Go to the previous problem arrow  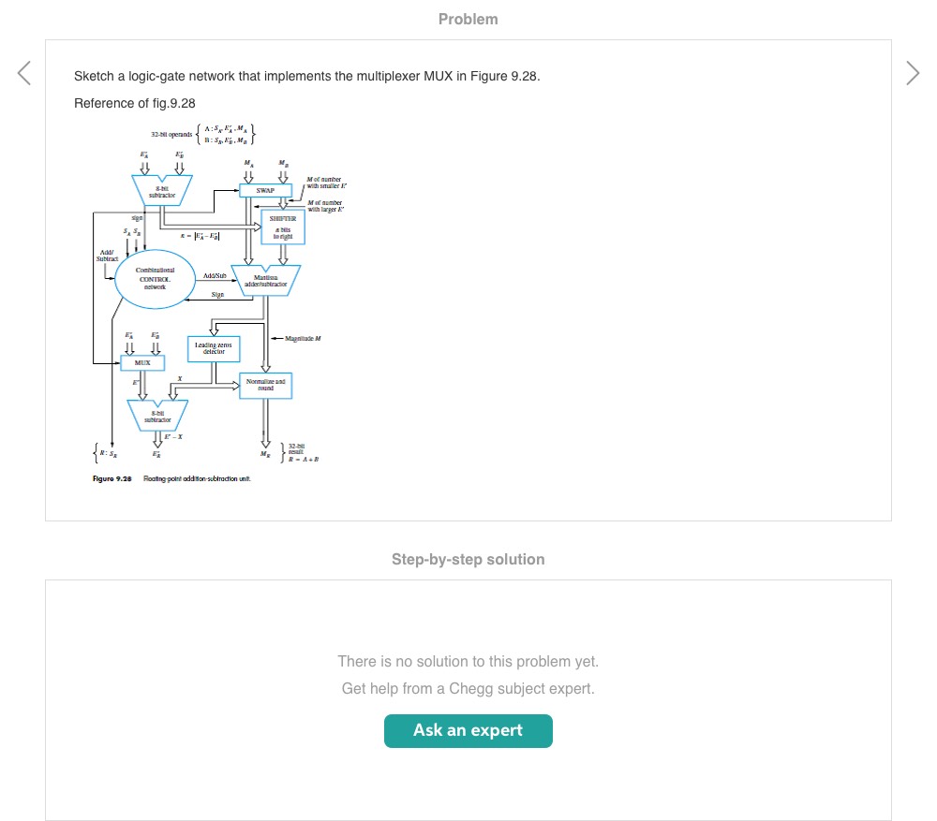coord(24,73)
